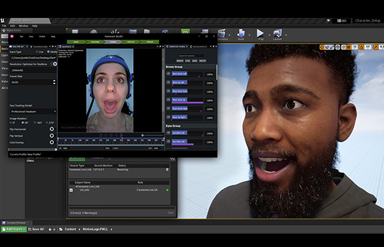Select the Media input type radio

(48, 52)
